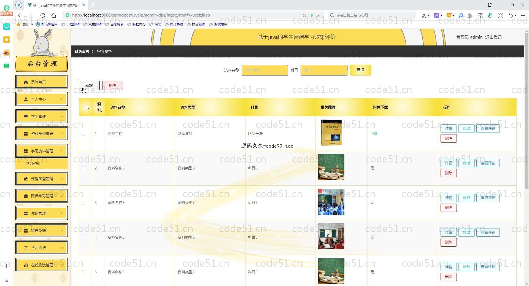Click the scissors screenshot tool icon

424,15
